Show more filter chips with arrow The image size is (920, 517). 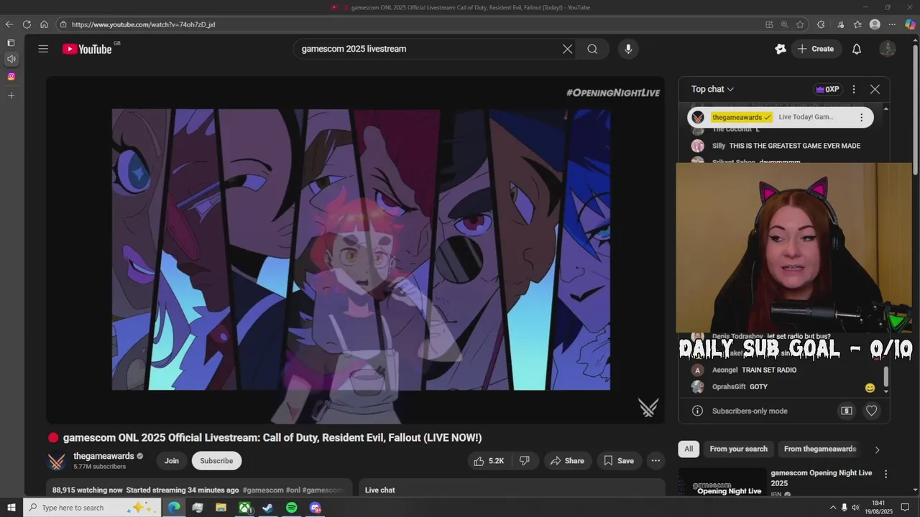tap(877, 450)
